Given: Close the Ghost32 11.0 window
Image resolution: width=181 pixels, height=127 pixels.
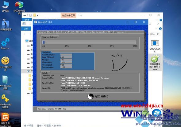Looking at the screenshot, I should 144,22.
